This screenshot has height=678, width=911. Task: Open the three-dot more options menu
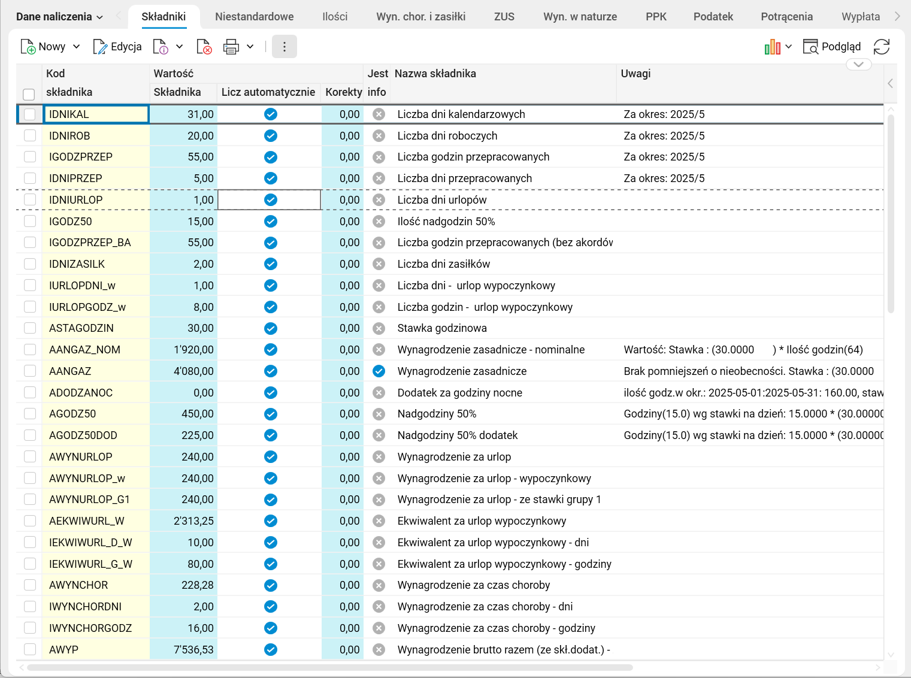pos(285,47)
